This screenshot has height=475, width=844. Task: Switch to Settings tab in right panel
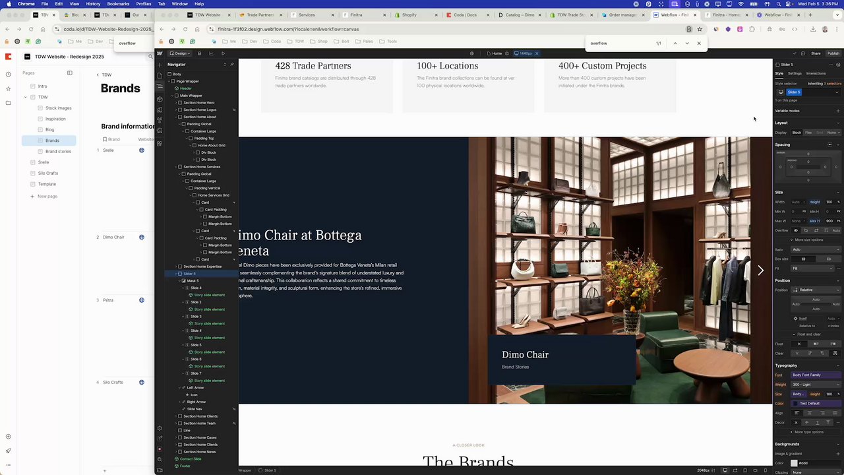(x=795, y=73)
